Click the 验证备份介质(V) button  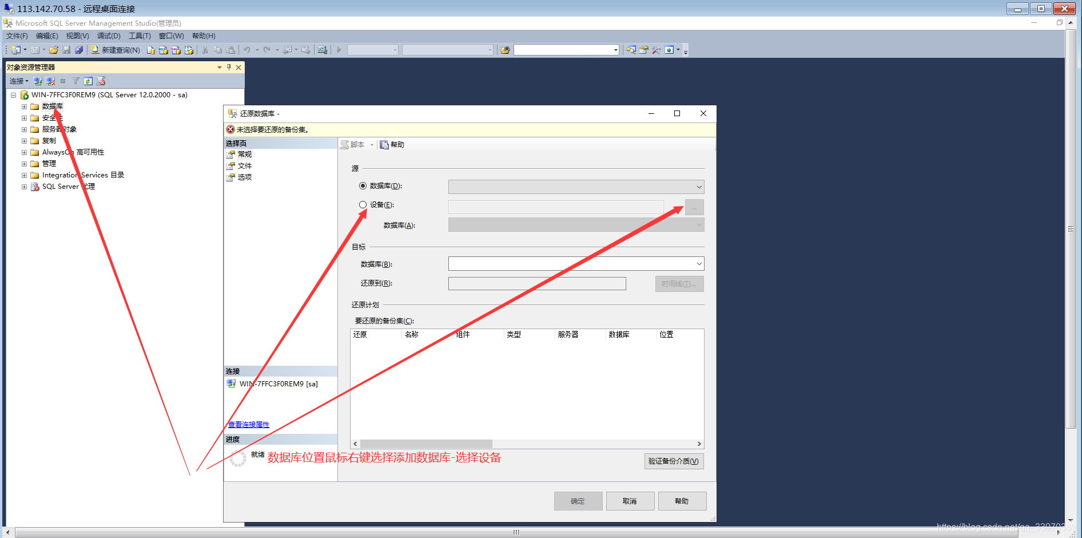point(674,461)
